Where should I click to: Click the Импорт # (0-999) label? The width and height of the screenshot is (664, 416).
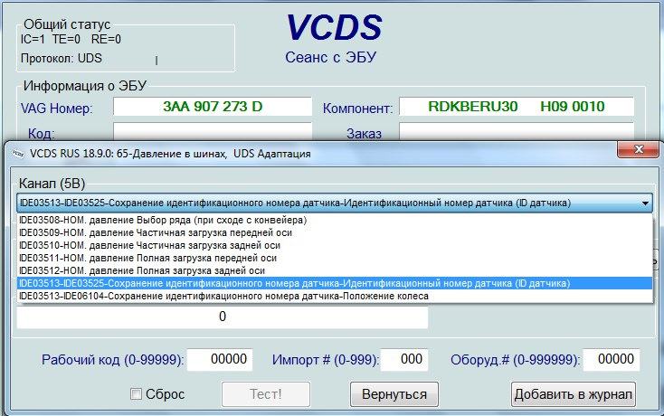(x=326, y=360)
